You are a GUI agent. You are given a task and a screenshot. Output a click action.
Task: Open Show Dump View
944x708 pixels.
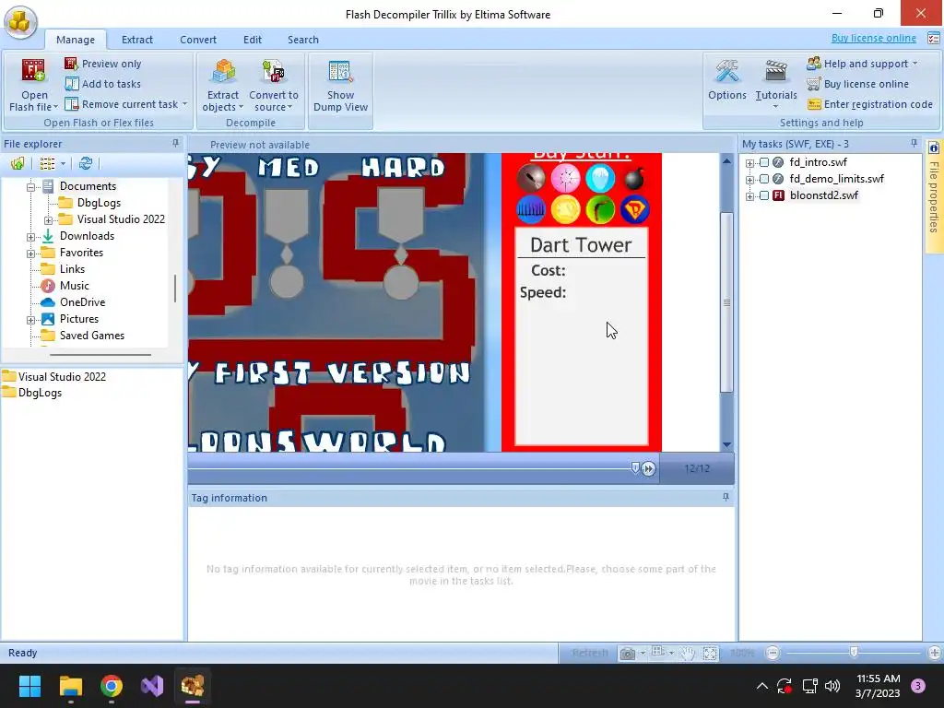click(x=340, y=86)
